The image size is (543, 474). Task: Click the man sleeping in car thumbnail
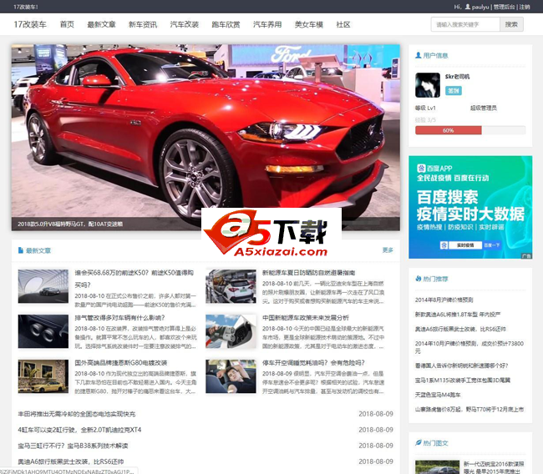[231, 376]
